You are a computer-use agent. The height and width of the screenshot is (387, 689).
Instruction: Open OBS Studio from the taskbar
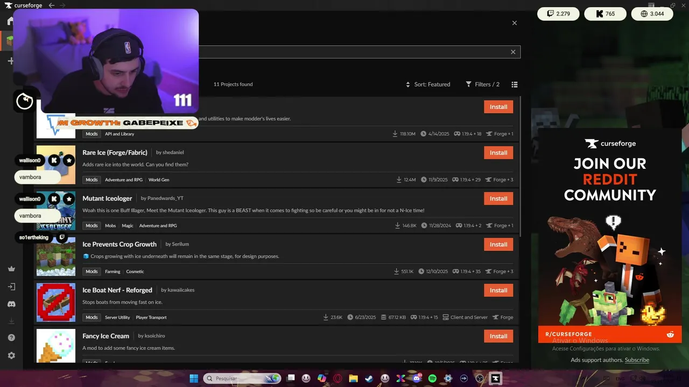point(480,378)
